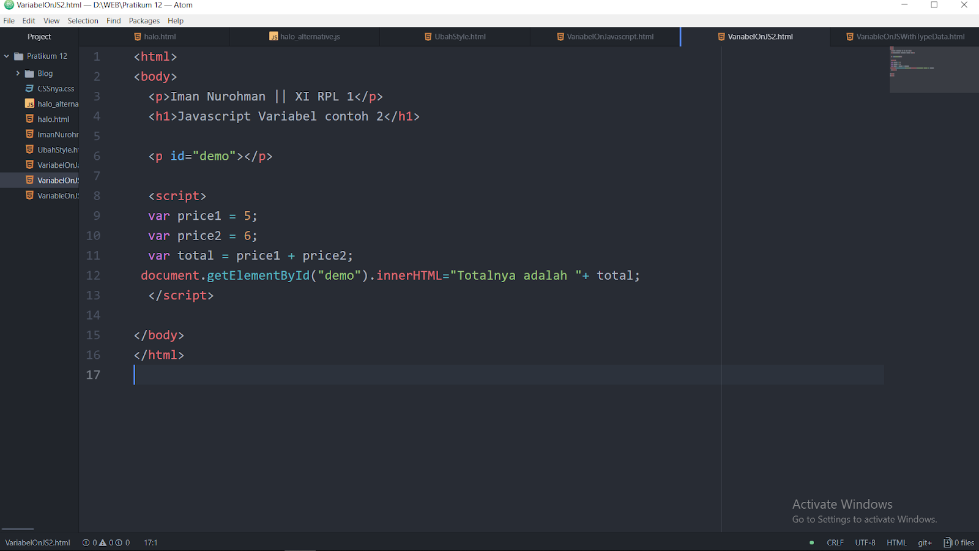Click the cursor position indicator 17:1
Screen dimensions: 979x551
coord(151,542)
